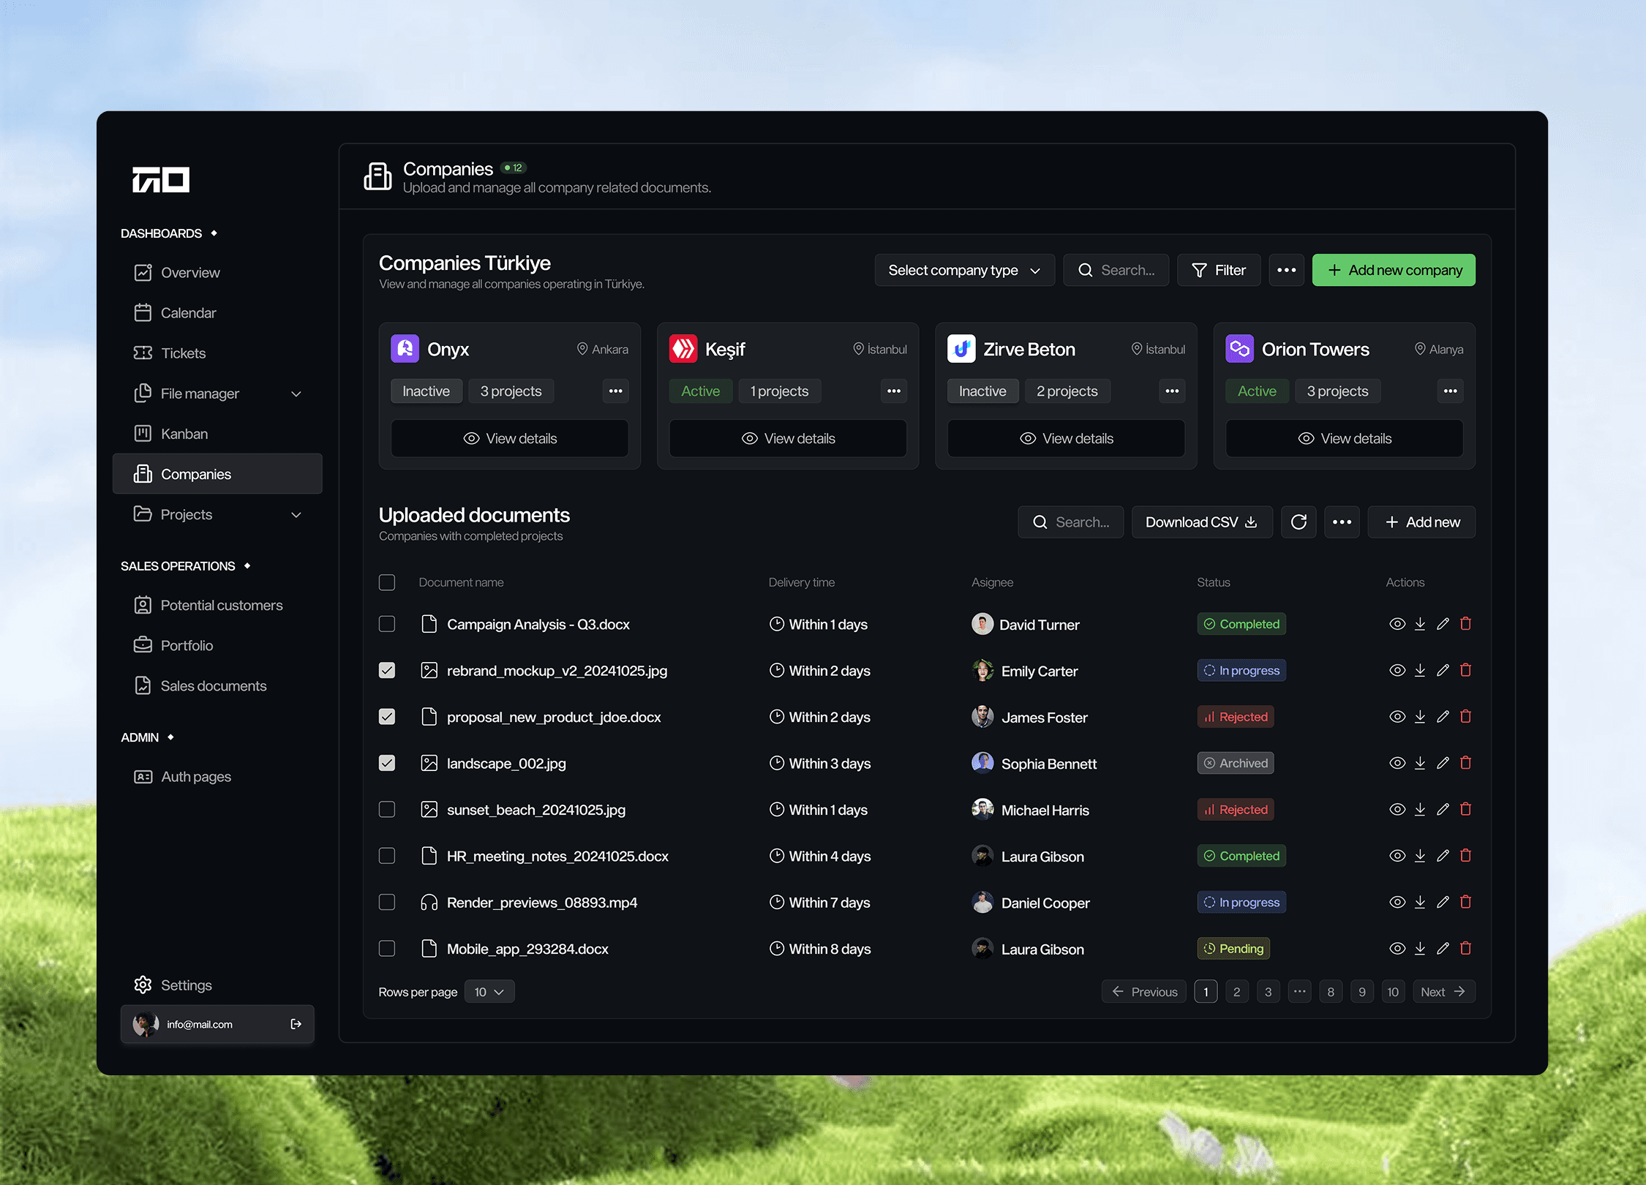Click the Tickets icon in the sidebar
Viewport: 1646px width, 1185px height.
(143, 353)
